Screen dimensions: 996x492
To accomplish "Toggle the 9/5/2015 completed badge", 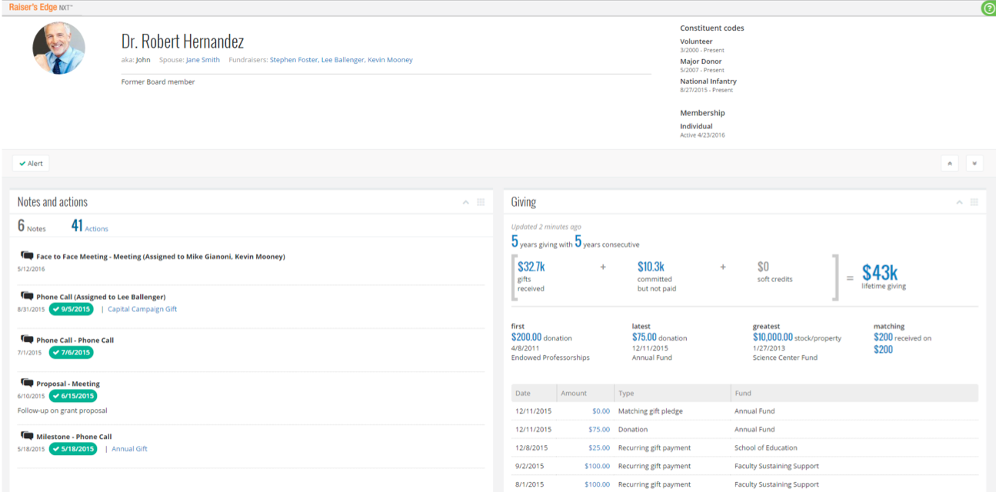I will [x=71, y=309].
